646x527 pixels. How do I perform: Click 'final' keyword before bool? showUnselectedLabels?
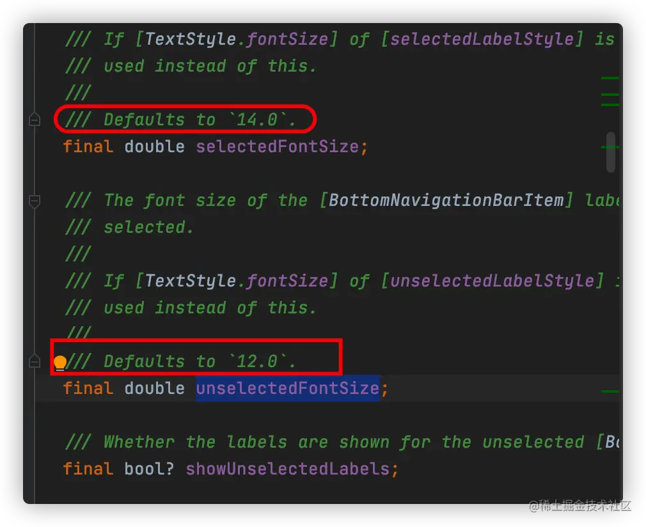tap(88, 469)
